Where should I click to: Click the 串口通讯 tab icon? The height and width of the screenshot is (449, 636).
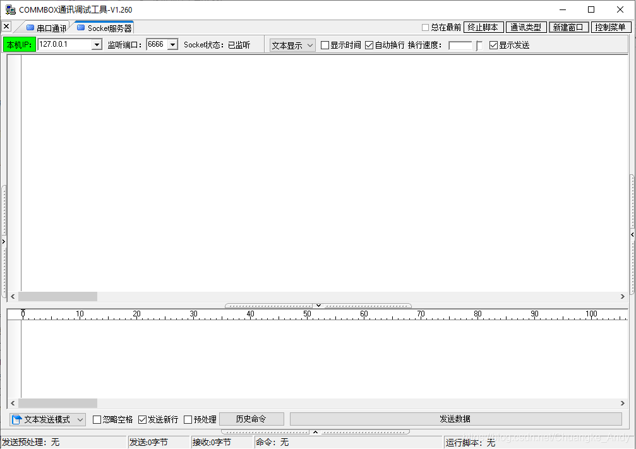pyautogui.click(x=30, y=28)
